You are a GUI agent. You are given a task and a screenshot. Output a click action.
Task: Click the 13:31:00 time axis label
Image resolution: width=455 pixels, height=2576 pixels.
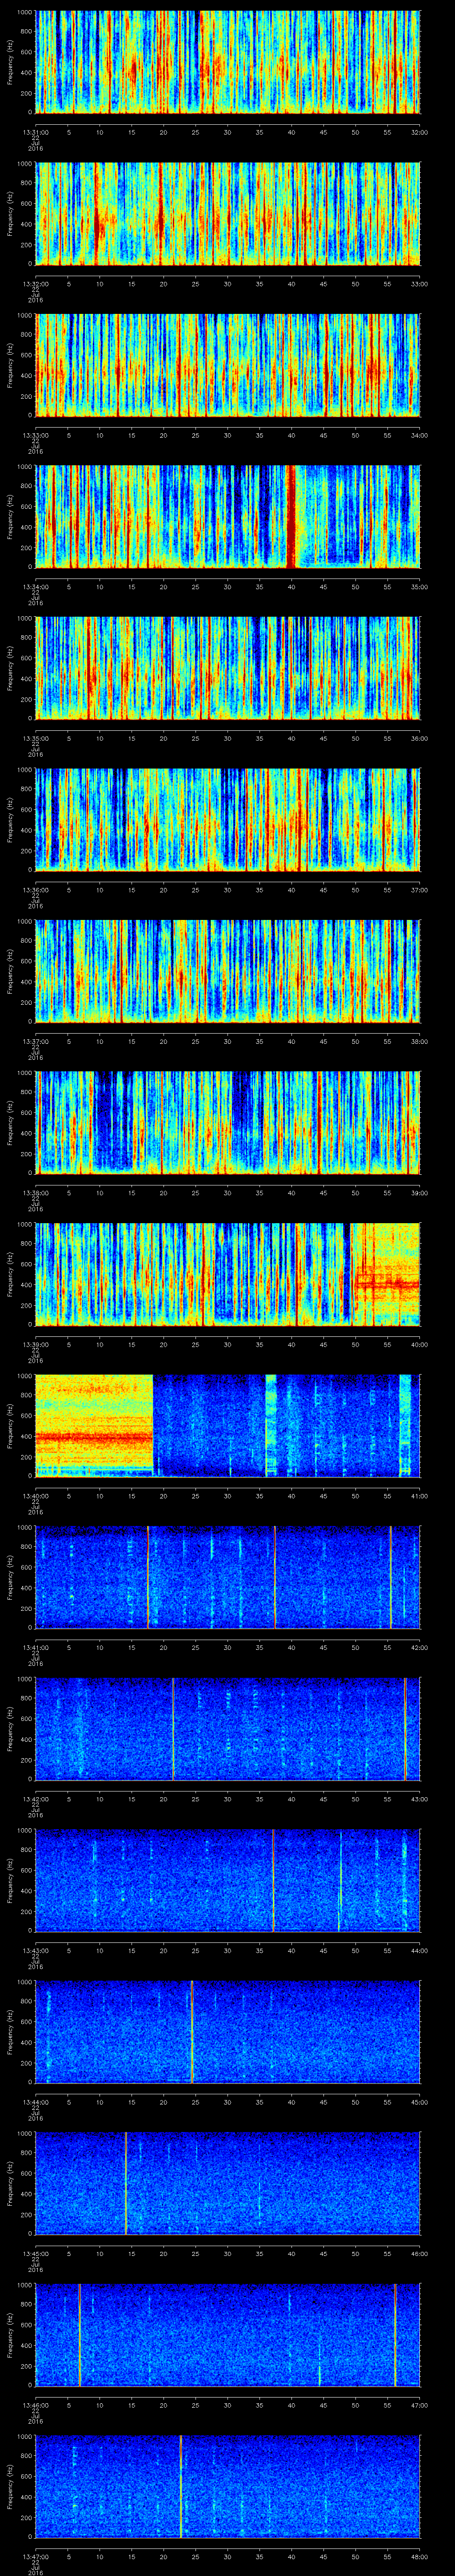pos(35,132)
